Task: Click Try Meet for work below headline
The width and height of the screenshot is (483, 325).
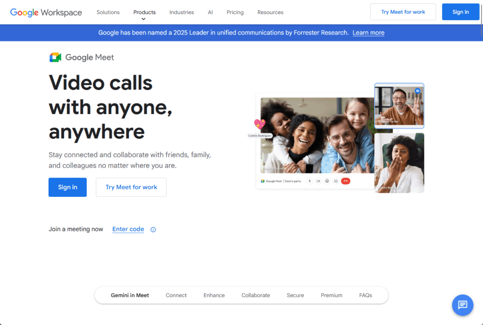Action: click(x=131, y=187)
